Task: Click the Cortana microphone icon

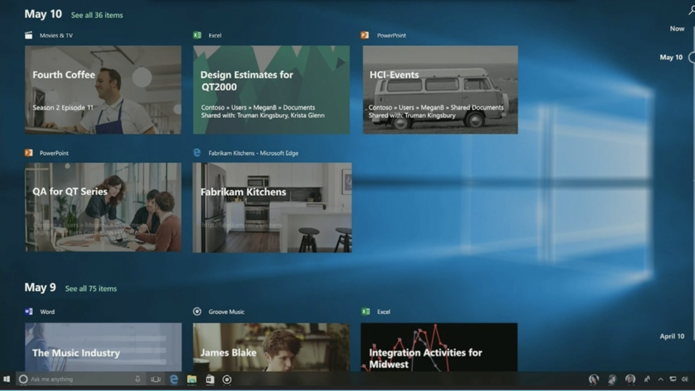Action: 138,379
